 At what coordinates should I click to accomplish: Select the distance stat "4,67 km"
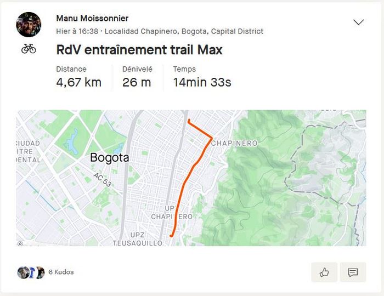(78, 83)
